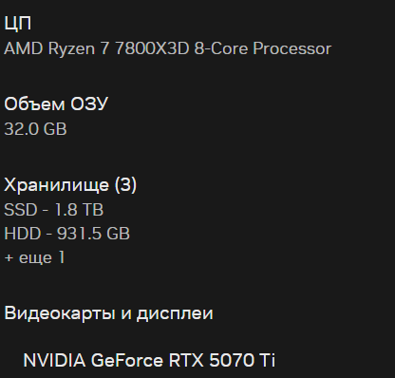
Task: Select the SSD - 1.8 TB entry
Action: click(54, 210)
